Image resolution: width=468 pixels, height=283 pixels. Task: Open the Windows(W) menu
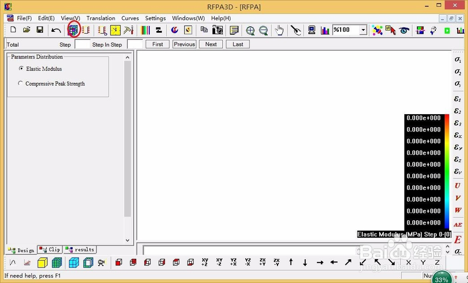point(188,18)
